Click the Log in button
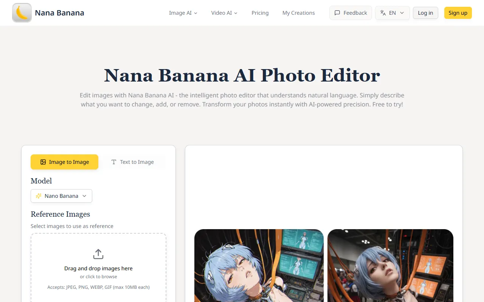 (425, 13)
